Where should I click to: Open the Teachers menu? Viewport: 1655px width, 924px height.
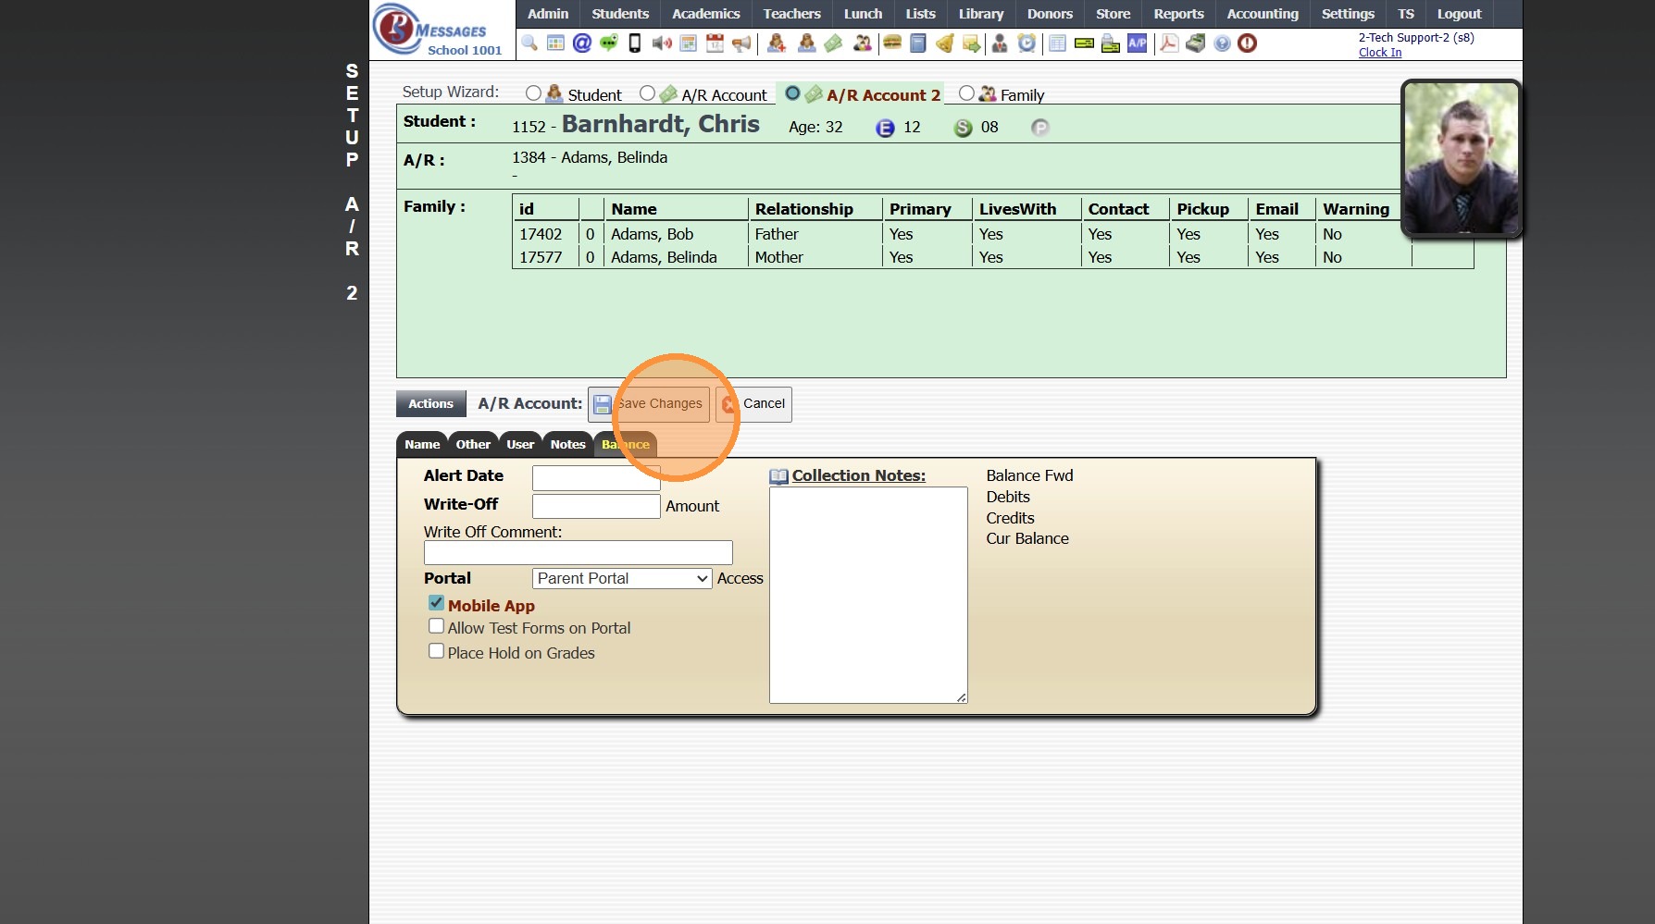coord(792,14)
